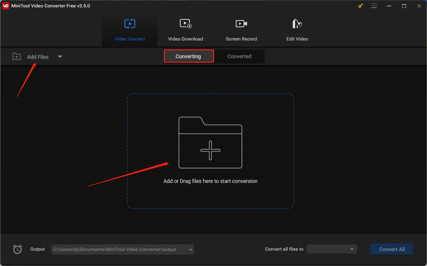Switch to the Converted sub-tab
This screenshot has width=427, height=266.
click(x=239, y=56)
